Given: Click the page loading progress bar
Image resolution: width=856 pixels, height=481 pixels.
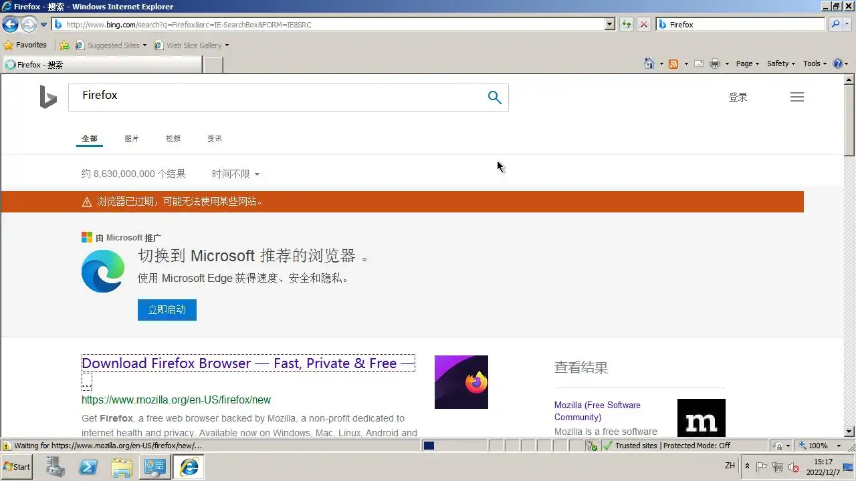Looking at the screenshot, I should pyautogui.click(x=453, y=446).
